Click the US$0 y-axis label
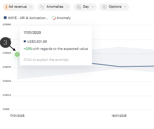Image resolution: width=154 pixels, height=129 pixels. (6, 109)
